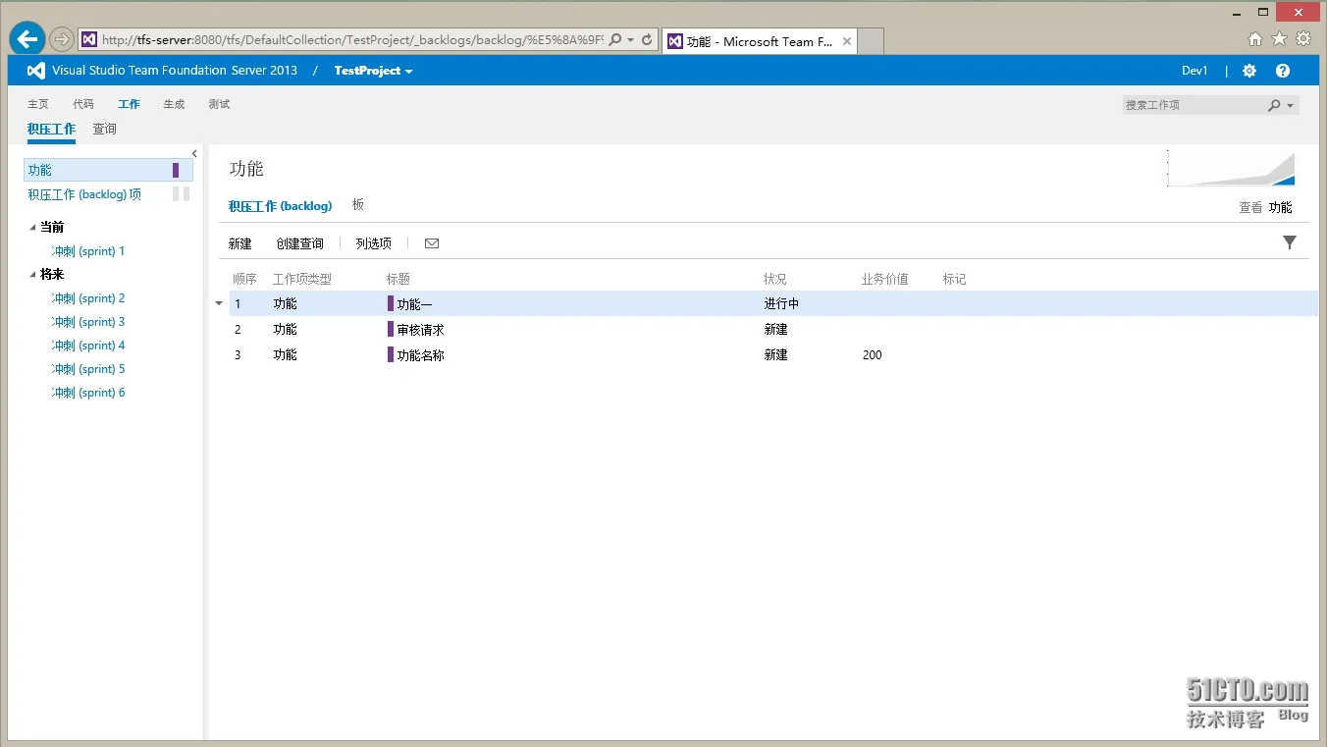Click 创建查询 in the toolbar
This screenshot has width=1327, height=747.
click(x=300, y=243)
